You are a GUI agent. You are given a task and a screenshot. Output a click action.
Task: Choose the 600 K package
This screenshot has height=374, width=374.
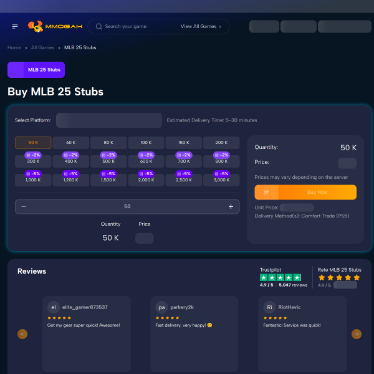(x=146, y=161)
